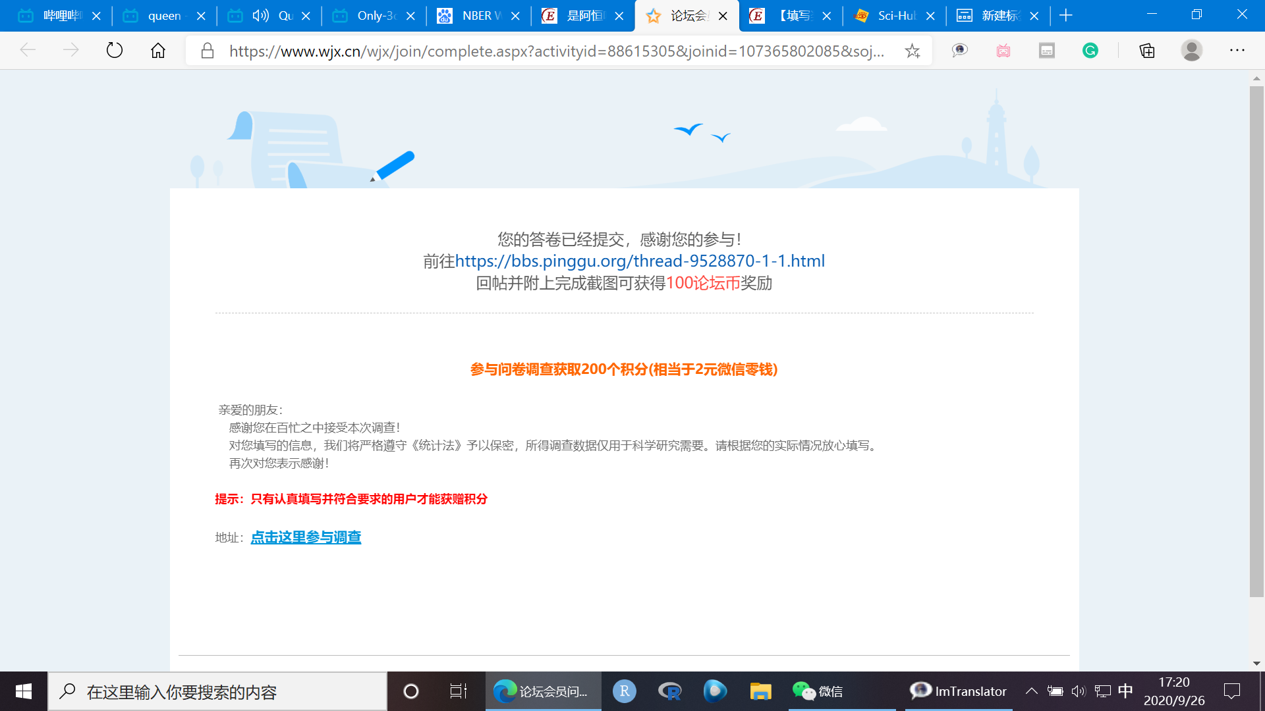Open the ImTranslator extension icon in toolbar

pyautogui.click(x=959, y=50)
